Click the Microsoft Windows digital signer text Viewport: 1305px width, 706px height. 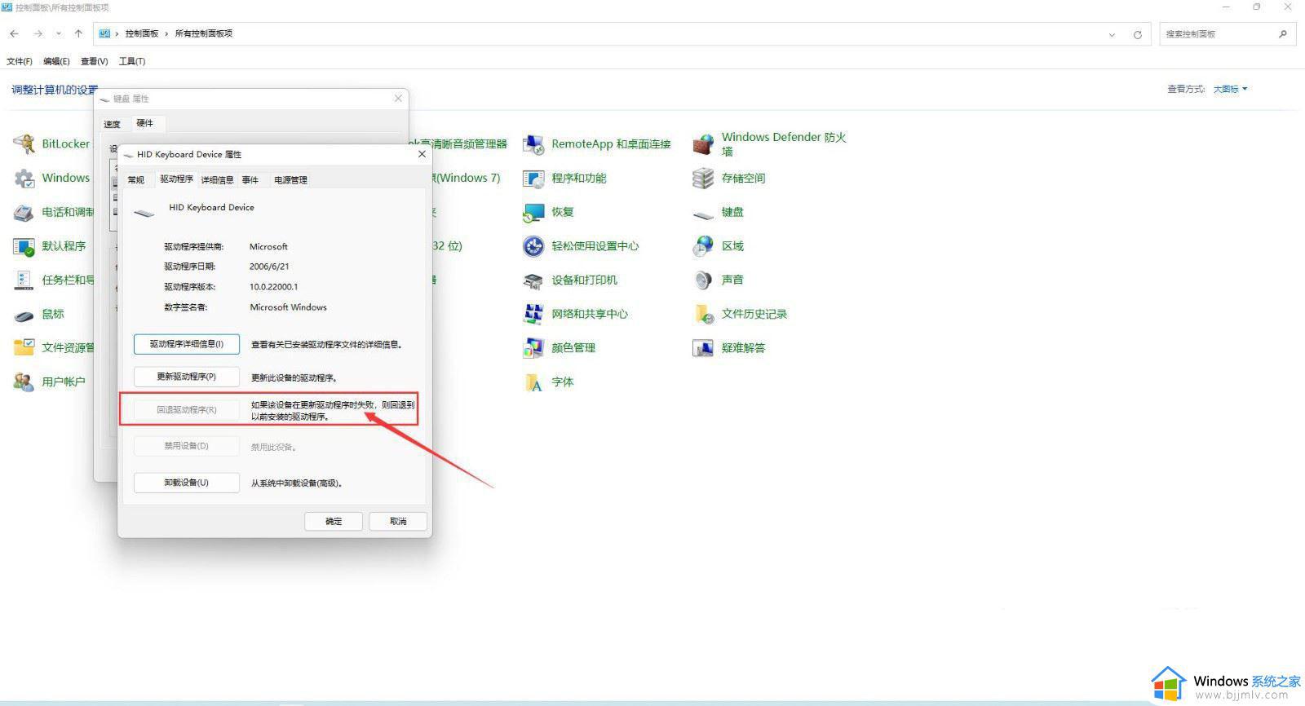[x=288, y=307]
